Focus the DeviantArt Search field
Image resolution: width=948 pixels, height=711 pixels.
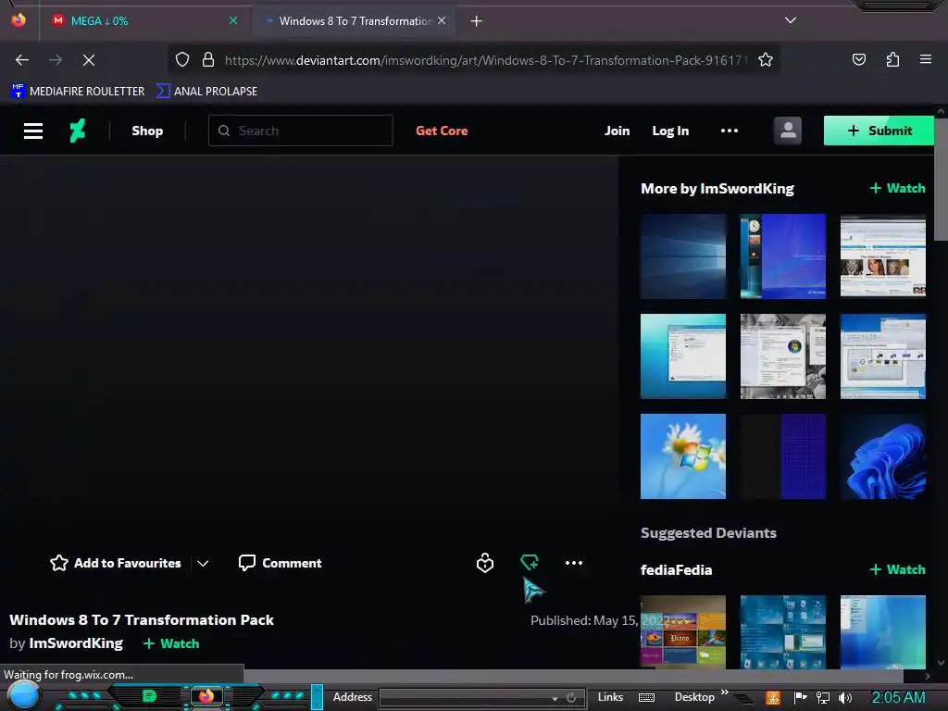pyautogui.click(x=301, y=131)
